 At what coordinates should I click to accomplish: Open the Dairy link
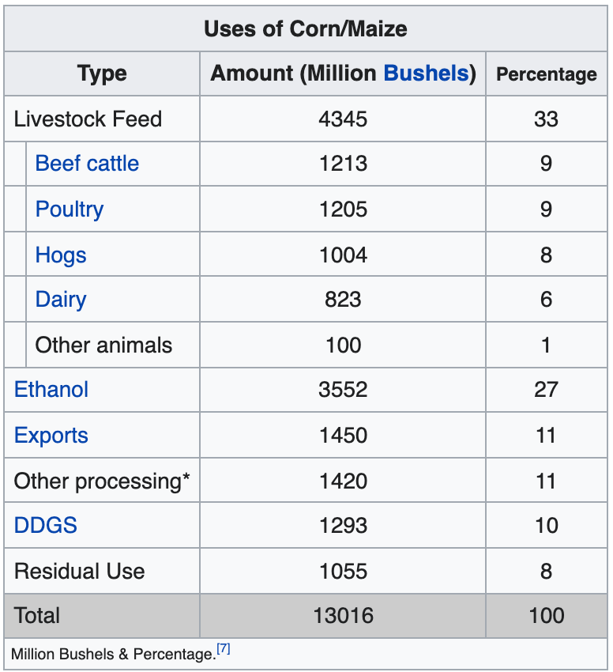point(61,300)
